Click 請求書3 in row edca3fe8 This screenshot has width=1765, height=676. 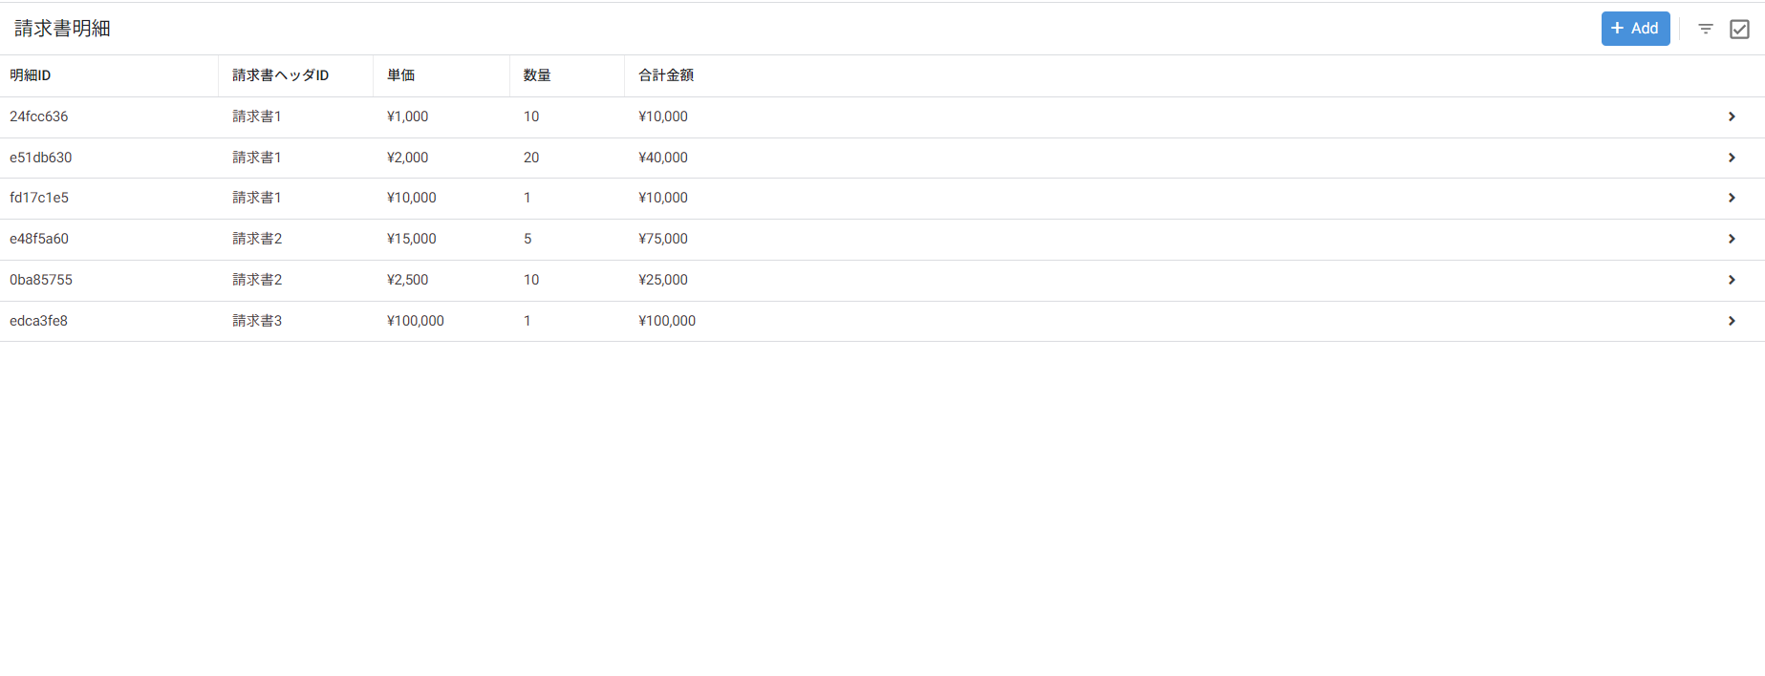257,321
